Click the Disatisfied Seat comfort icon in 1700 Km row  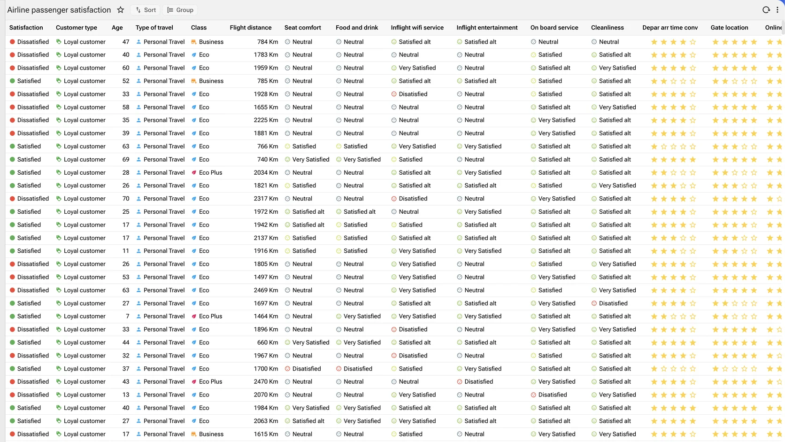(x=287, y=369)
